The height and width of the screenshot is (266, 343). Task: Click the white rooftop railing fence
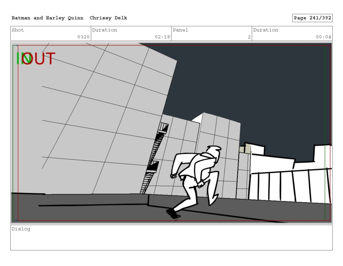(x=290, y=185)
